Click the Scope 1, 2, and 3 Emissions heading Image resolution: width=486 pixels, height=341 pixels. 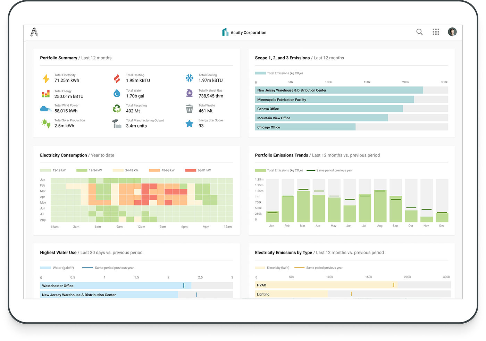282,58
